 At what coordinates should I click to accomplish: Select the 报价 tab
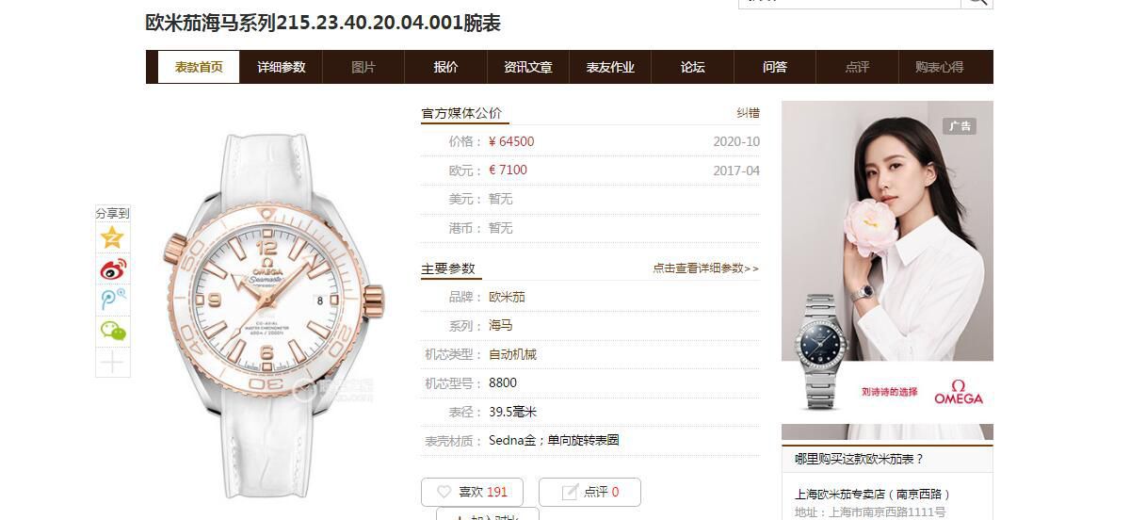click(445, 67)
